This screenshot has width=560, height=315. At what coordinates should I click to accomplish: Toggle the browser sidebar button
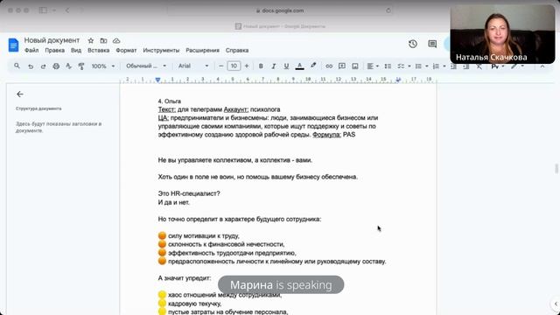(x=43, y=10)
